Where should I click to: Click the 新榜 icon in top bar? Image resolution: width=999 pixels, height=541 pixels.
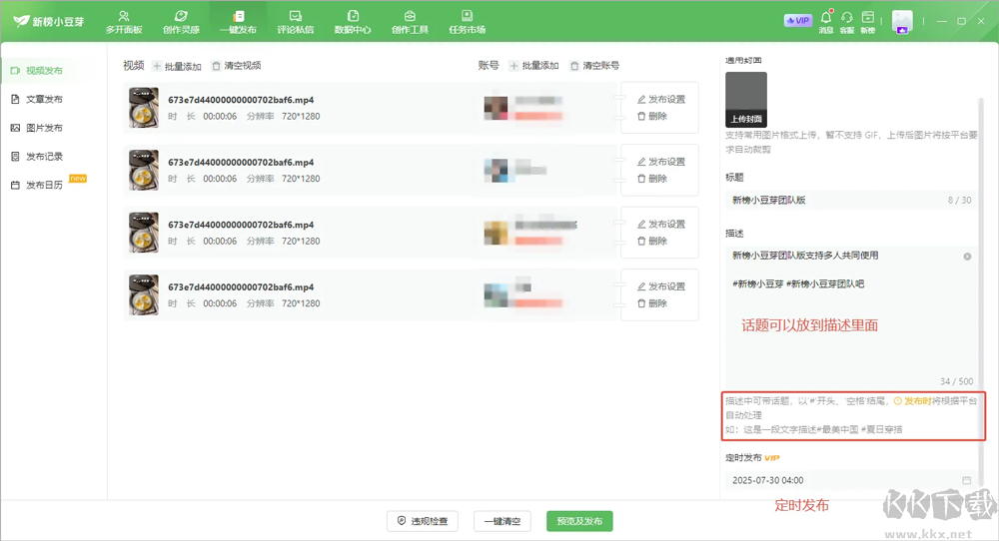(868, 20)
